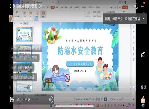Tap the 回放 replay badge

point(36,18)
